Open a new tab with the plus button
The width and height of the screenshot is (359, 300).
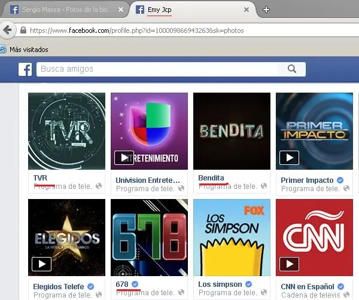pos(266,10)
